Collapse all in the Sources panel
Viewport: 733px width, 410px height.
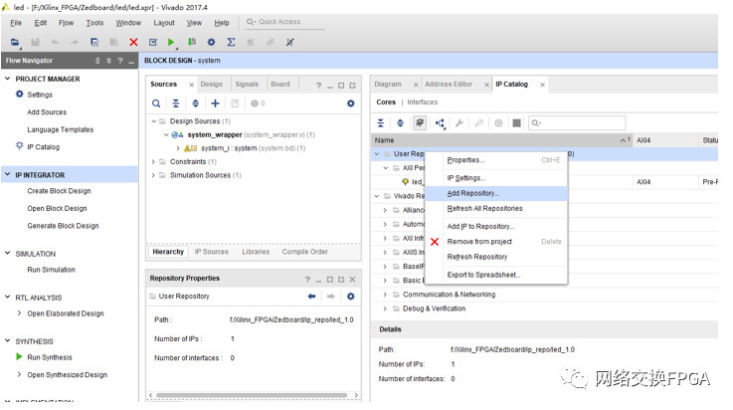click(176, 103)
